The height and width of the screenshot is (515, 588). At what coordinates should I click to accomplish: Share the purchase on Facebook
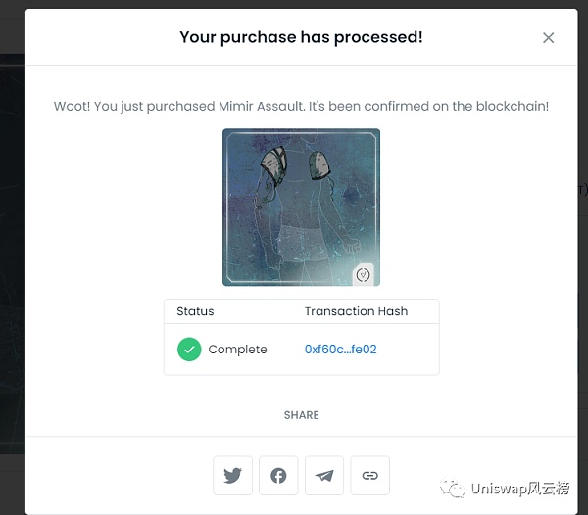click(x=278, y=476)
